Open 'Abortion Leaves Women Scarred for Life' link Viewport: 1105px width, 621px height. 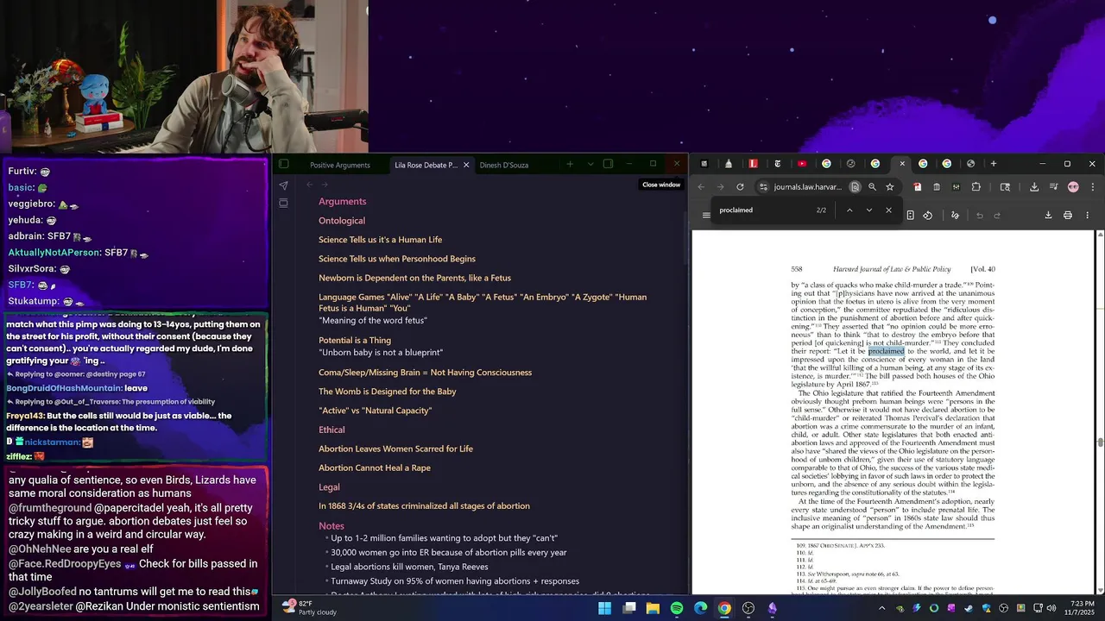tap(395, 448)
